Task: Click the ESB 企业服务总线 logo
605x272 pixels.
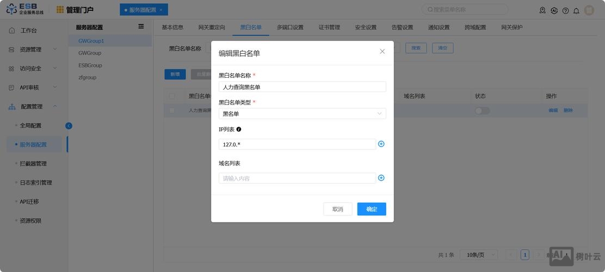Action: coord(24,9)
